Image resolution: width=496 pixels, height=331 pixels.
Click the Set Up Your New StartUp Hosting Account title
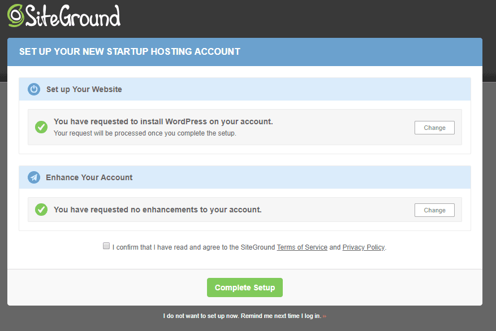tap(130, 51)
